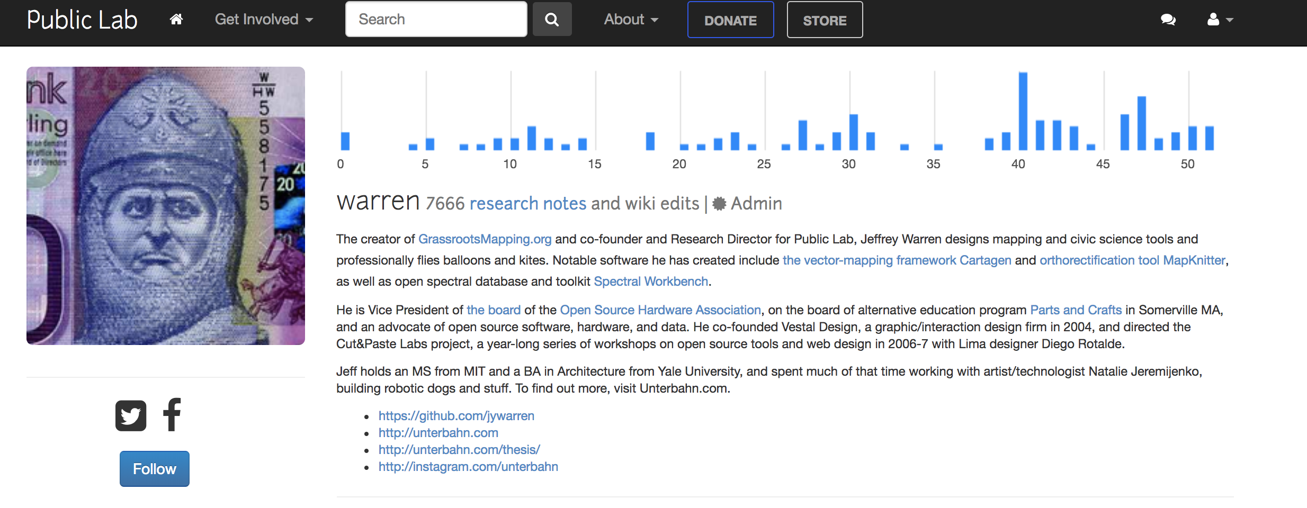This screenshot has width=1307, height=508.
Task: Click warren's profile picture
Action: pos(166,206)
